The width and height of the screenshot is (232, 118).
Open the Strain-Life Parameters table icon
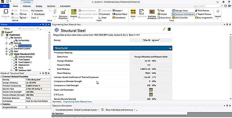151,90
